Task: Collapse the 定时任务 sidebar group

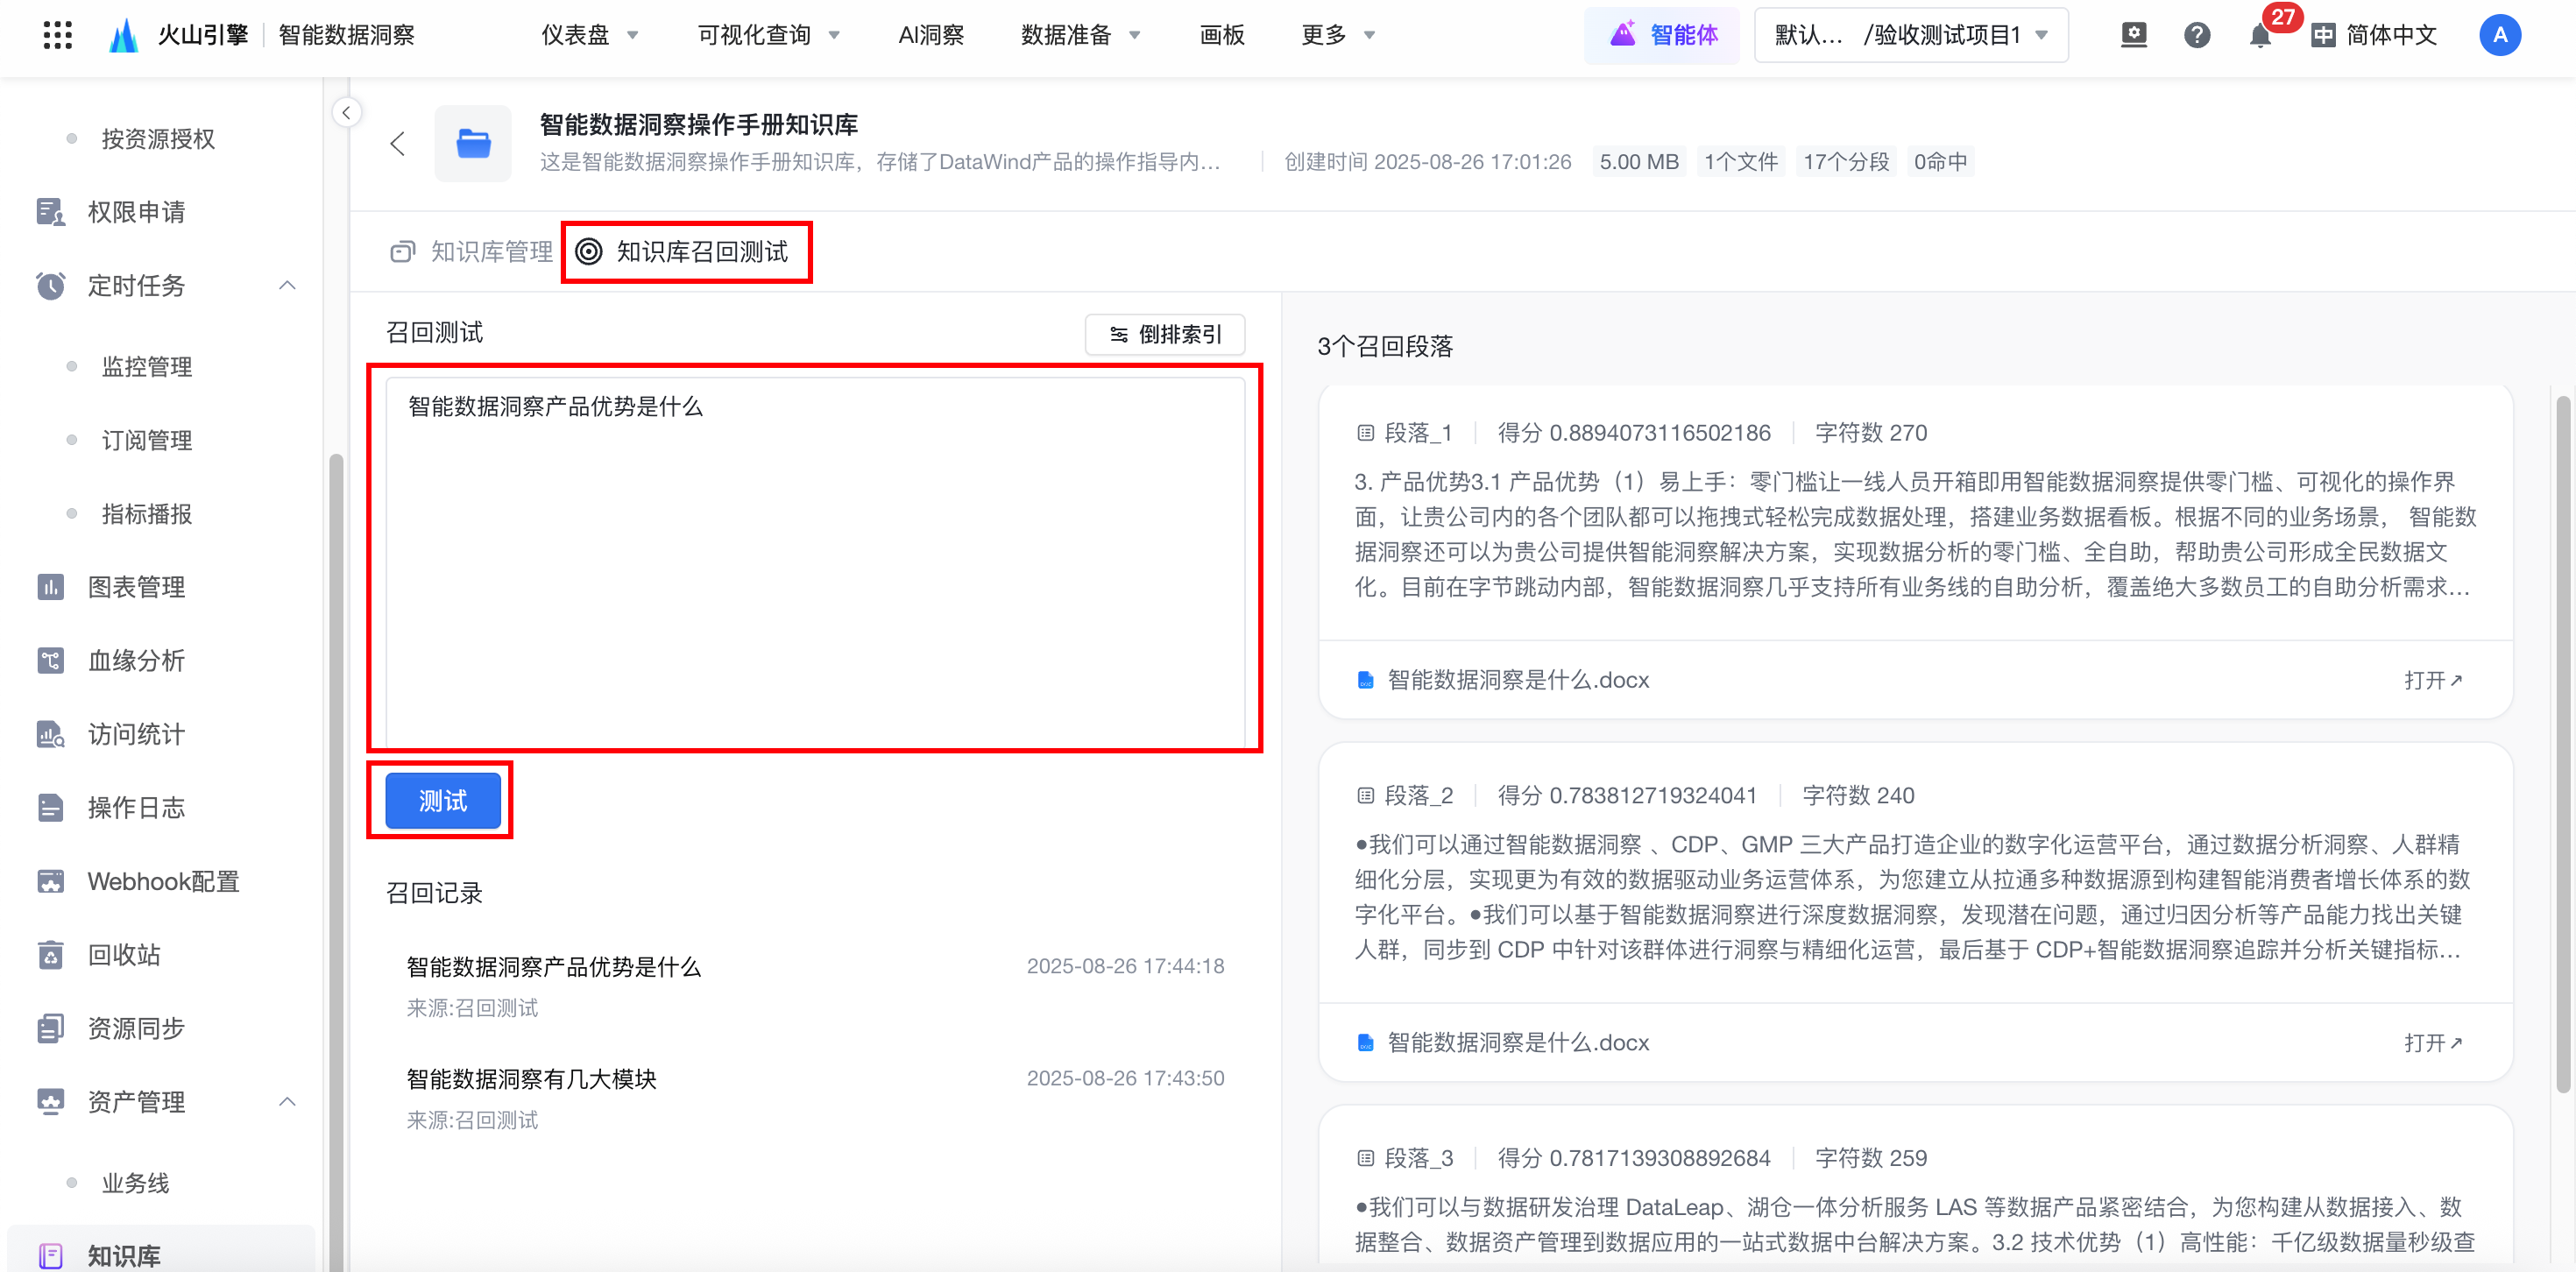Action: (x=287, y=285)
